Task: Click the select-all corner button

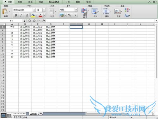Action: pos(3,24)
